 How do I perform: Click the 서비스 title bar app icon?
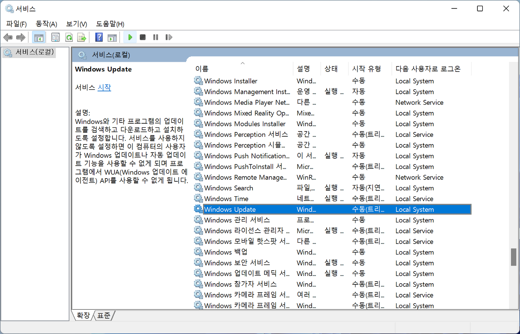[9, 9]
